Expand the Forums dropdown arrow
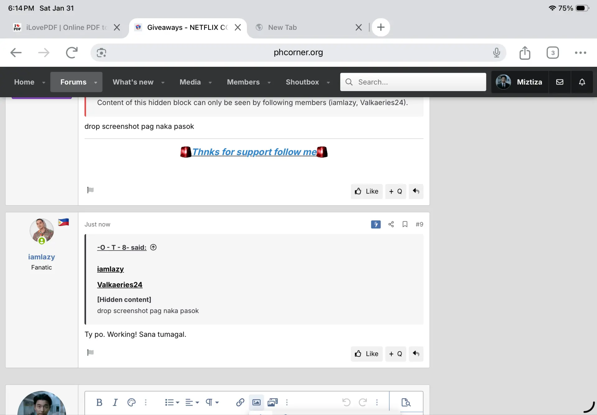Screen dimensions: 597x415 pos(95,82)
